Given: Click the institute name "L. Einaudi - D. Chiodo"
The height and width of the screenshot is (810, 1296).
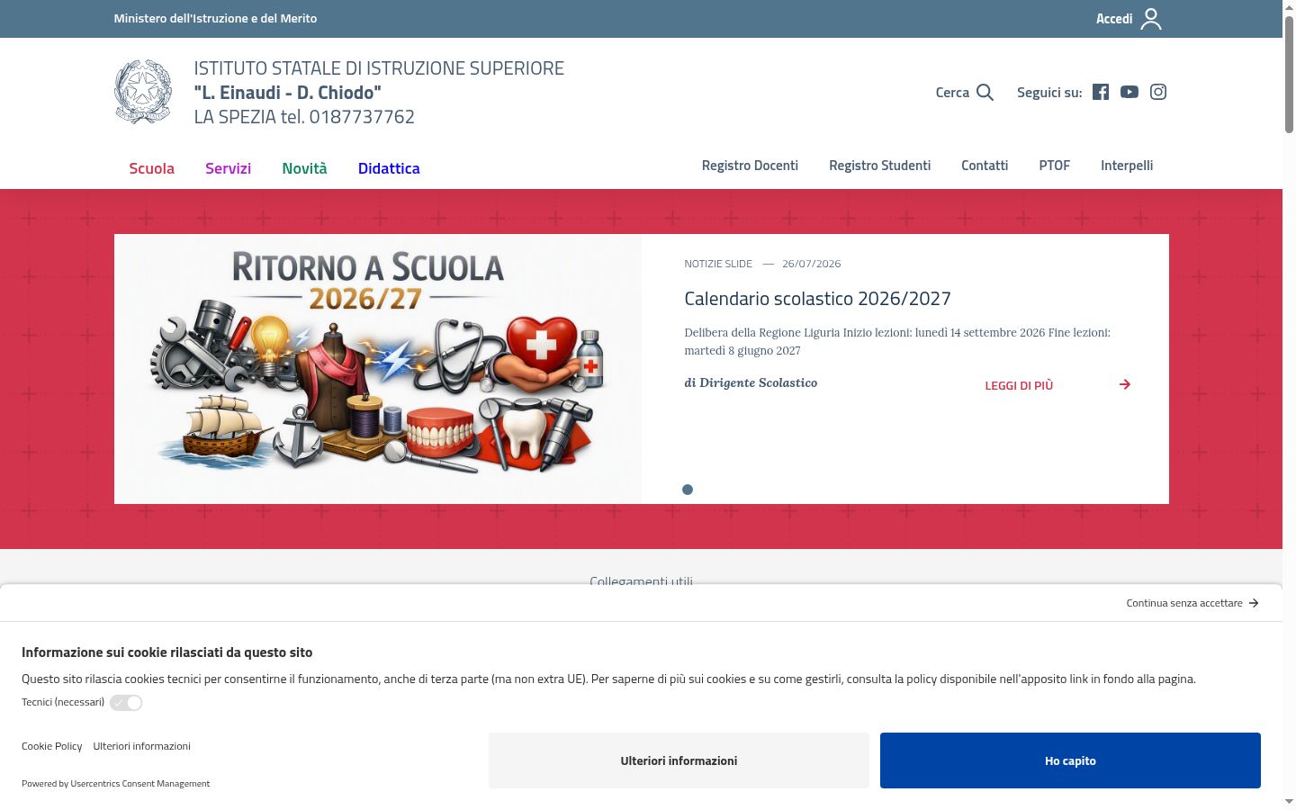Looking at the screenshot, I should 288,93.
